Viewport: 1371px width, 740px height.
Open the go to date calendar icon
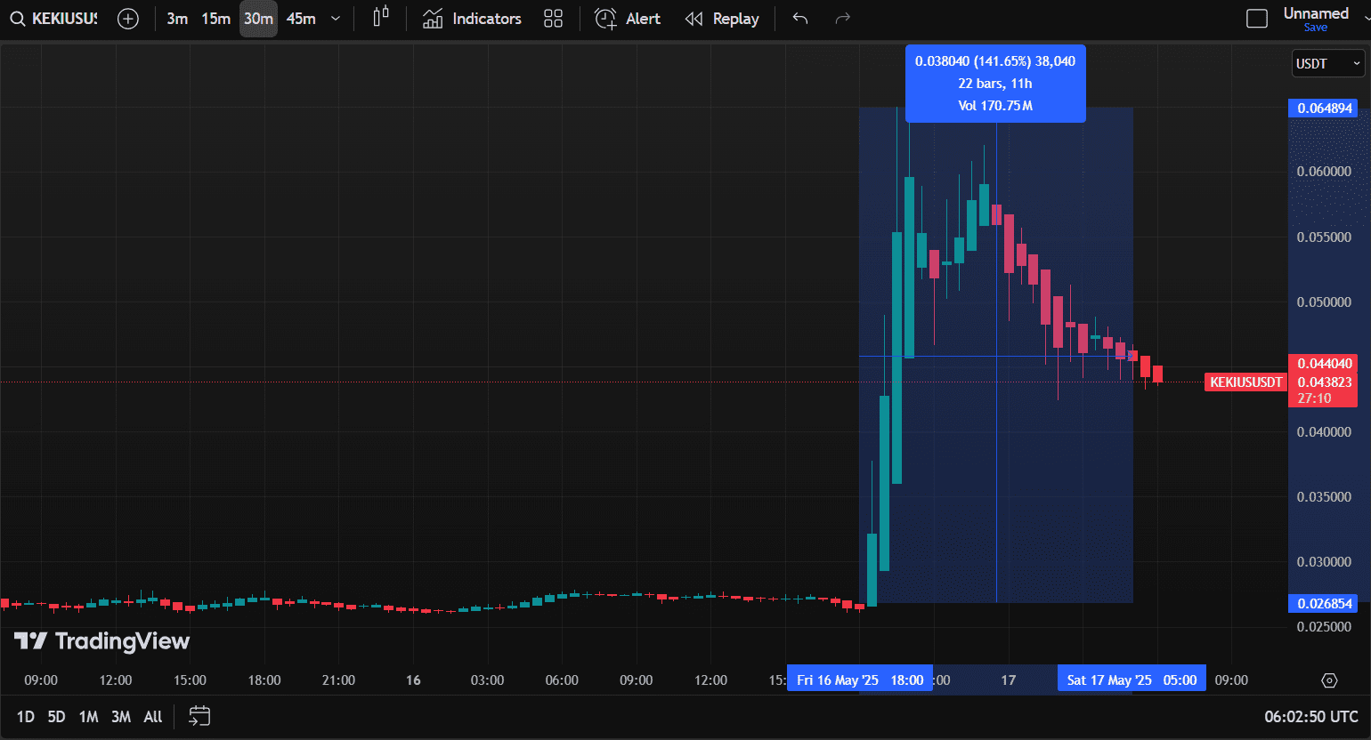click(199, 716)
